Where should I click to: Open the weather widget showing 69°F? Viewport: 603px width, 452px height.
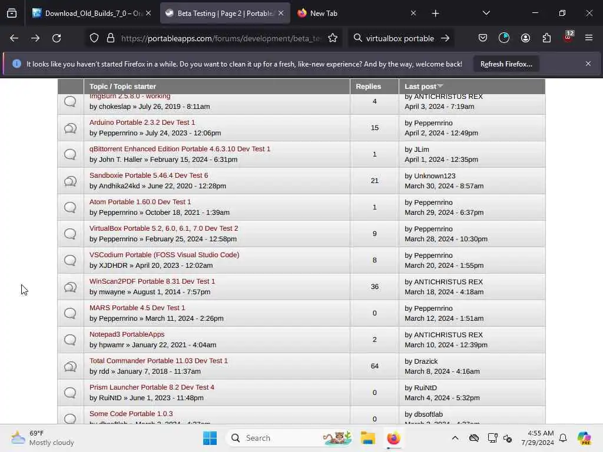(42, 438)
